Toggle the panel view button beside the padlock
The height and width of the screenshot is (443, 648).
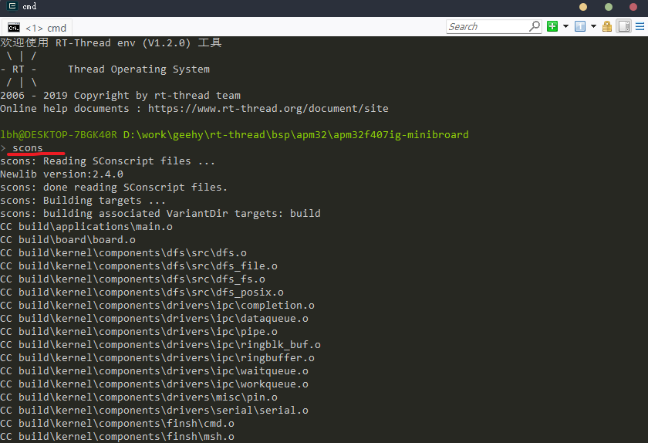(623, 26)
